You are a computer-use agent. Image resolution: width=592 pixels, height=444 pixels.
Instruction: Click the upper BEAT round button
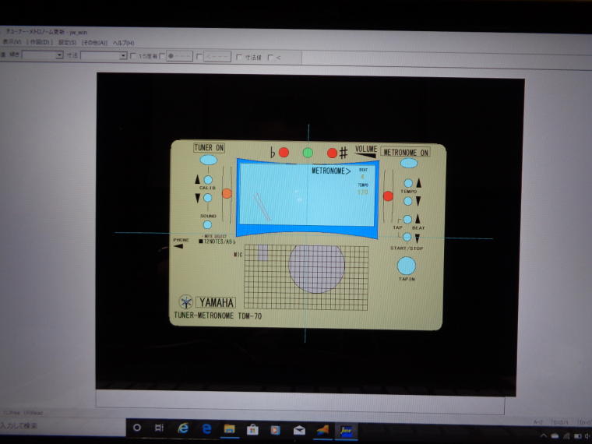407,220
